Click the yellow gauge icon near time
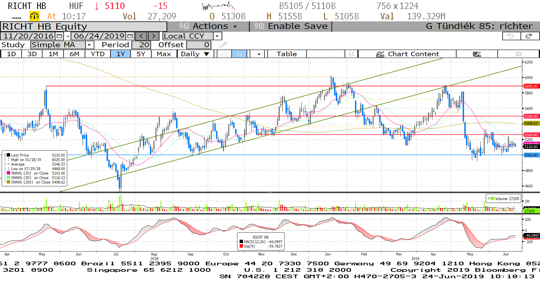The width and height of the screenshot is (540, 292). pyautogui.click(x=35, y=16)
